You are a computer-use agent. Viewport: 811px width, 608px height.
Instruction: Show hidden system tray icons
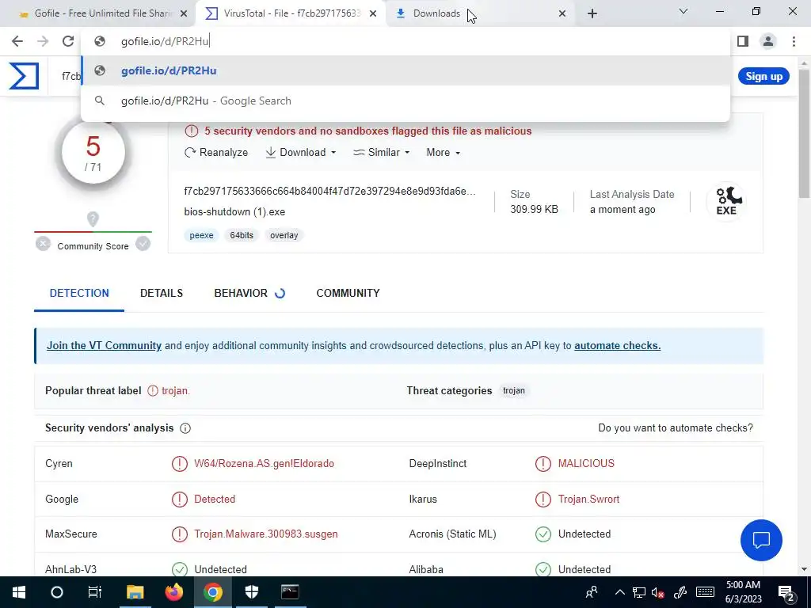[619, 592]
